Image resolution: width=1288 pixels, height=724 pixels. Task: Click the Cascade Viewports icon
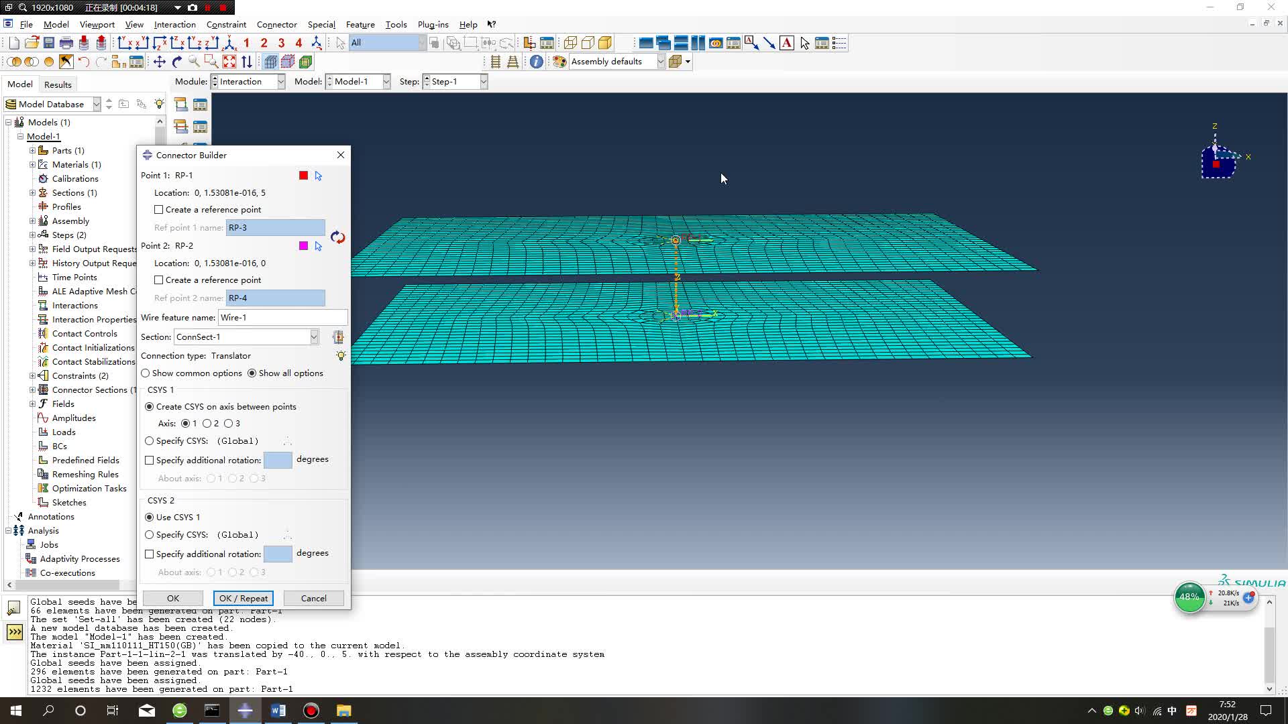tap(663, 43)
